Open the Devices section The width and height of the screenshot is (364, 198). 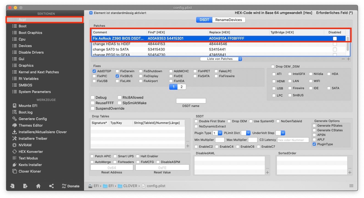[25, 46]
